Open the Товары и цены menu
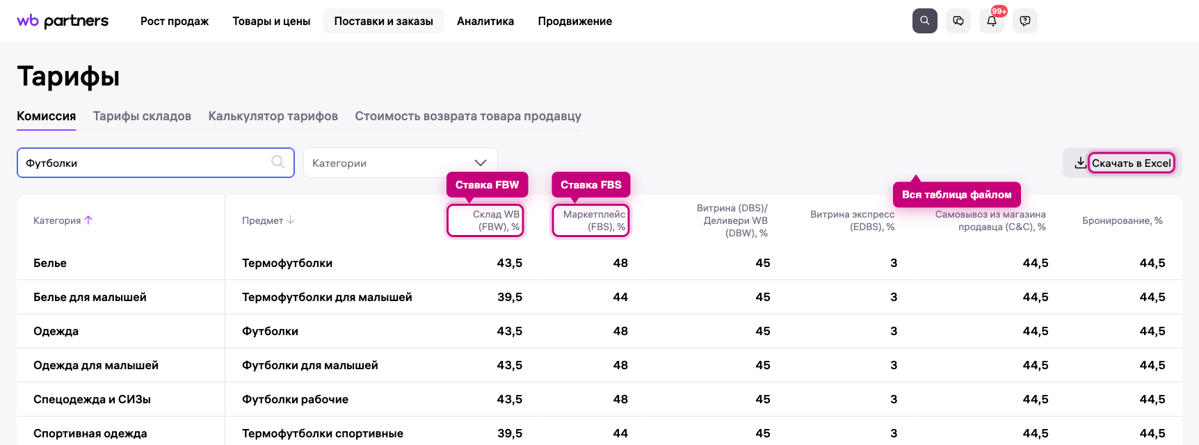 coord(271,21)
